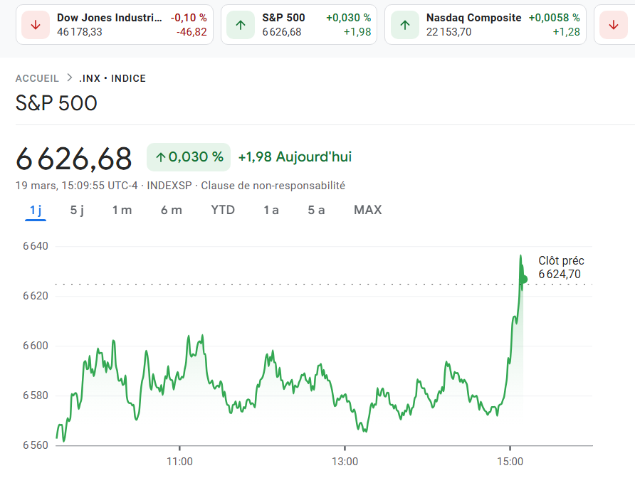Click the current price 6 626,68 value
Viewport: 635px width, 478px height.
pos(74,158)
